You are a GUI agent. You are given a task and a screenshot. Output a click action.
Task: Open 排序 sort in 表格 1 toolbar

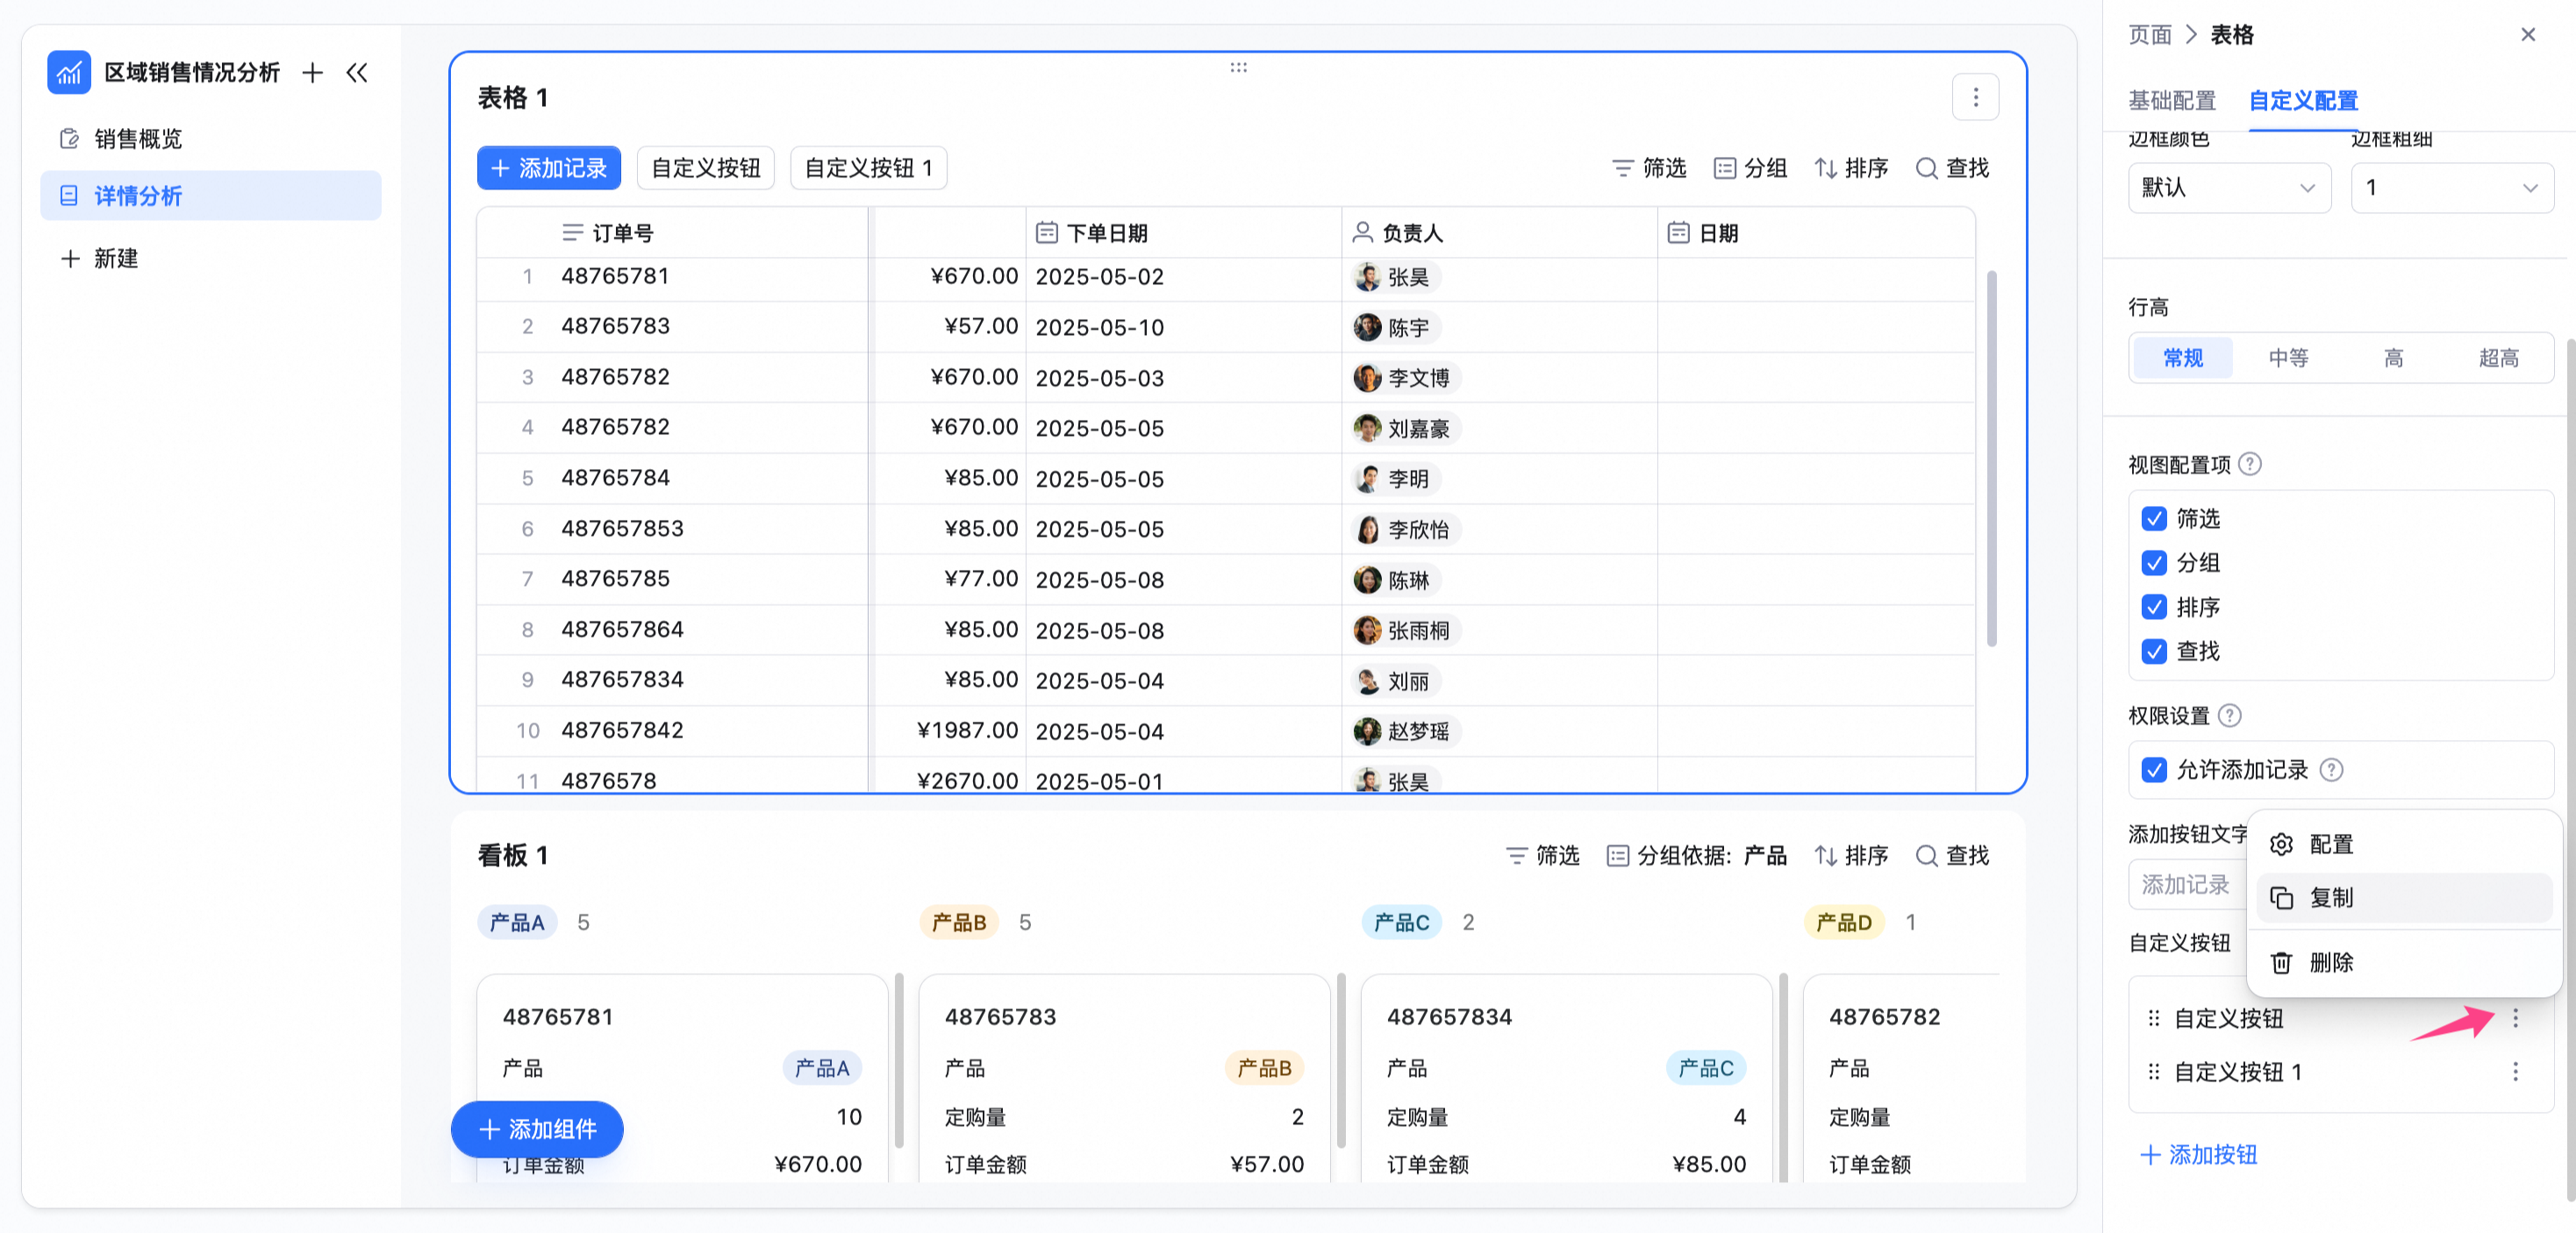[1851, 167]
